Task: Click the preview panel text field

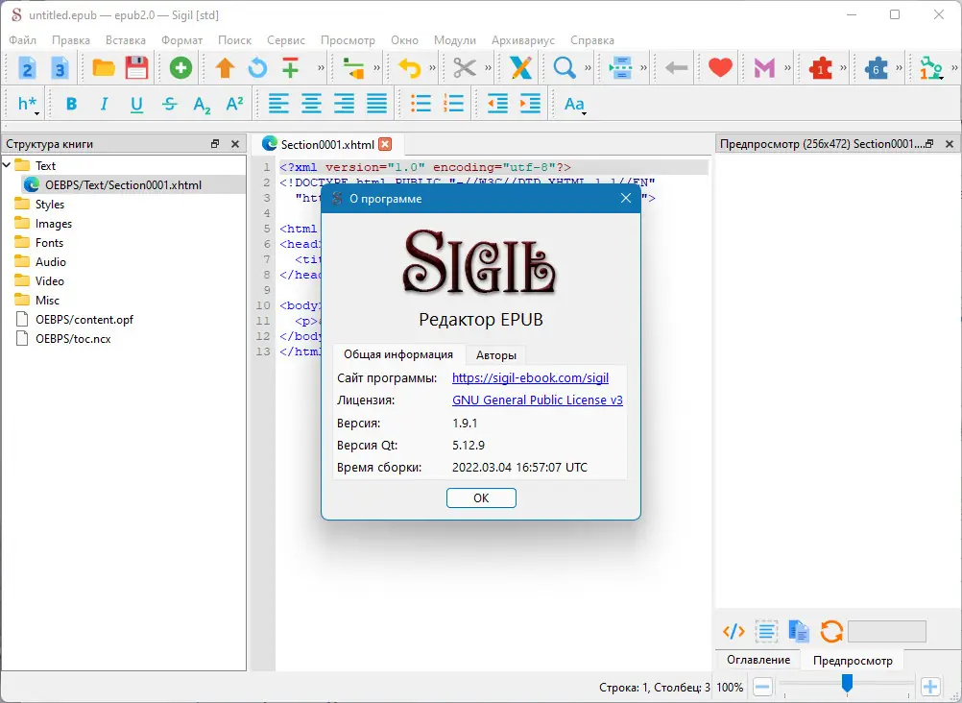Action: [x=886, y=631]
